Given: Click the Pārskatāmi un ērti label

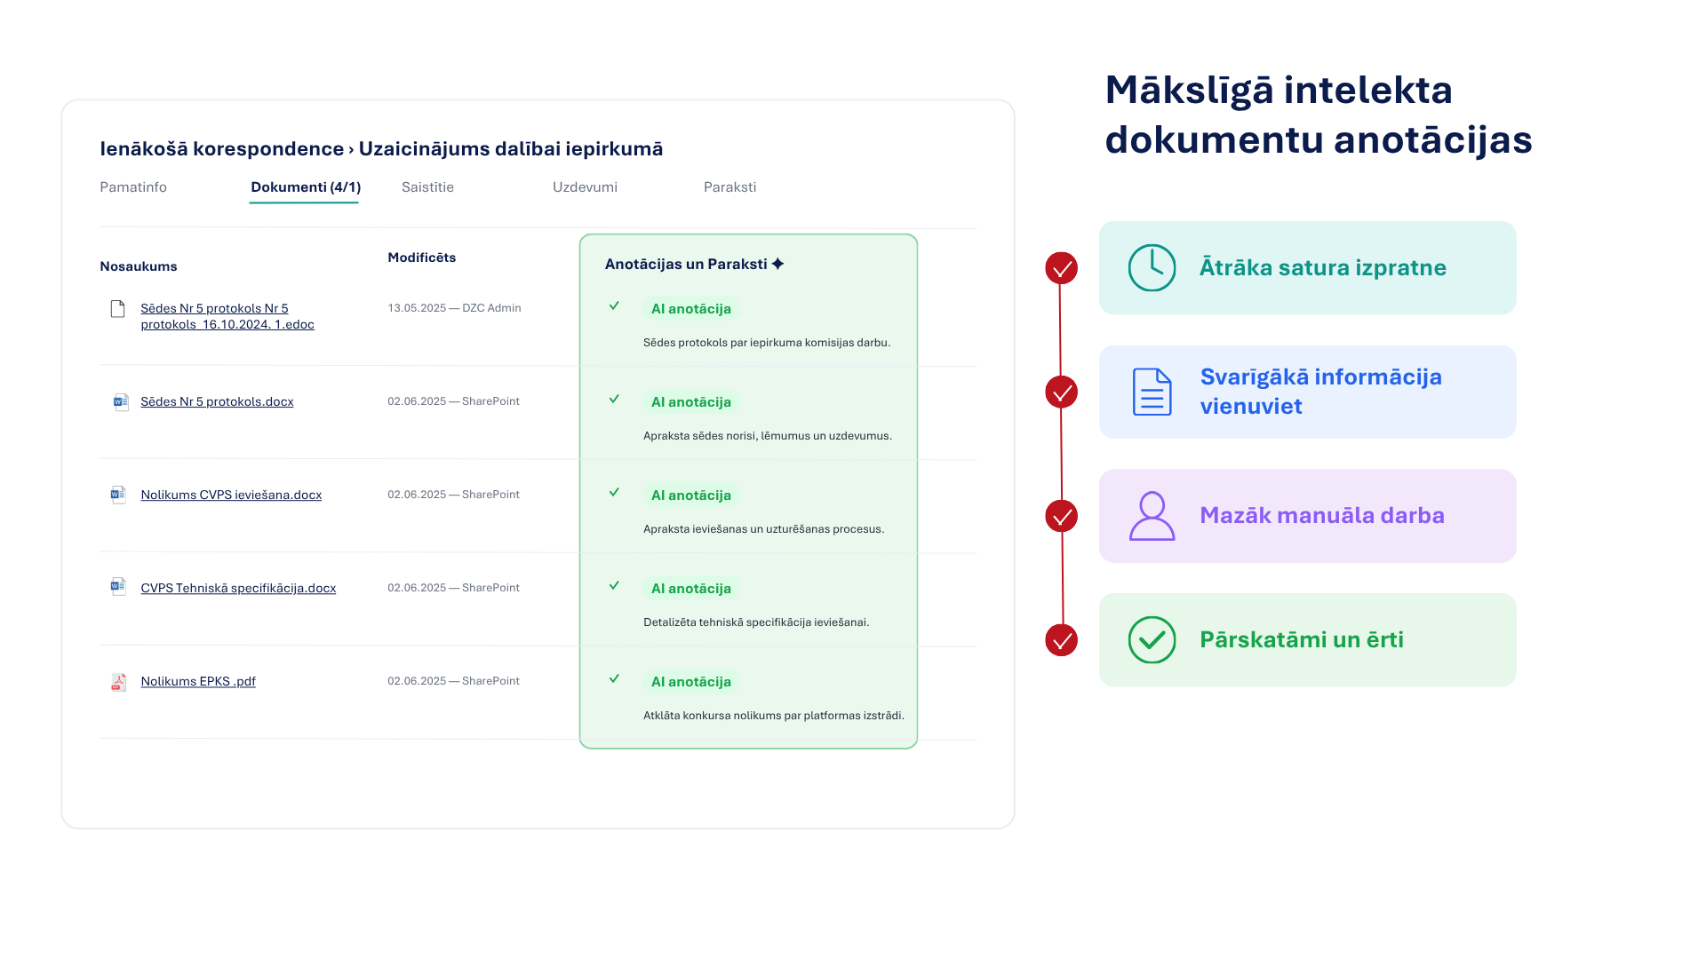Looking at the screenshot, I should 1302,640.
